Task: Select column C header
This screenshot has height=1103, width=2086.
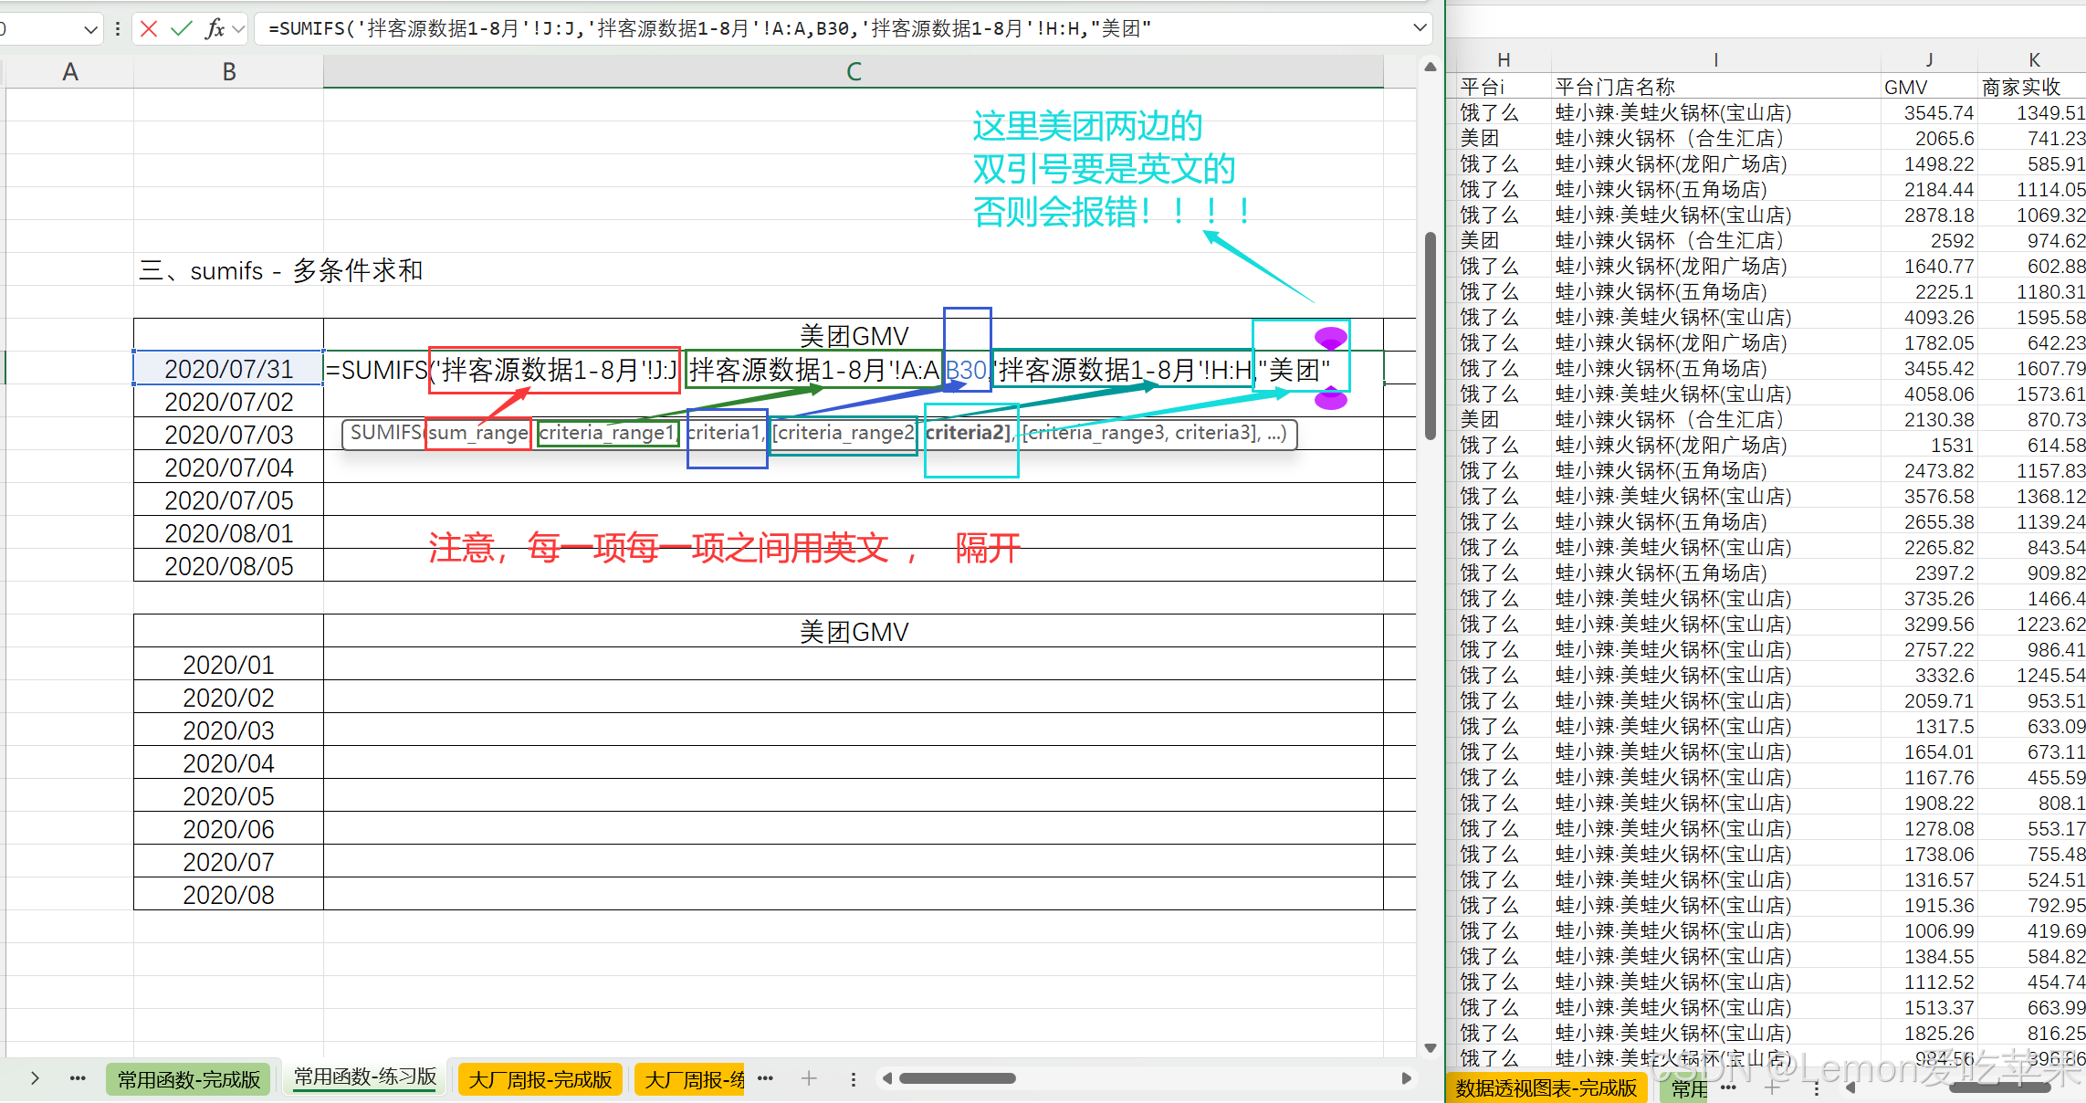Action: [x=854, y=72]
